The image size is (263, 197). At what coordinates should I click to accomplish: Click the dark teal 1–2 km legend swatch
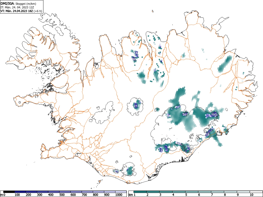140,192
